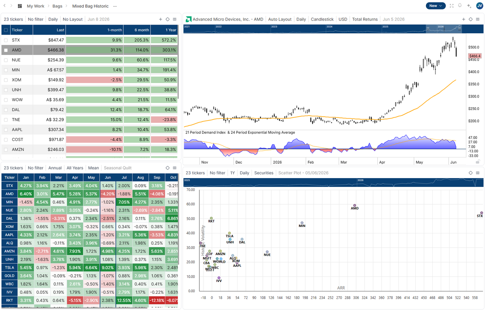
Task: Open the USD currency dropdown
Action: click(343, 19)
